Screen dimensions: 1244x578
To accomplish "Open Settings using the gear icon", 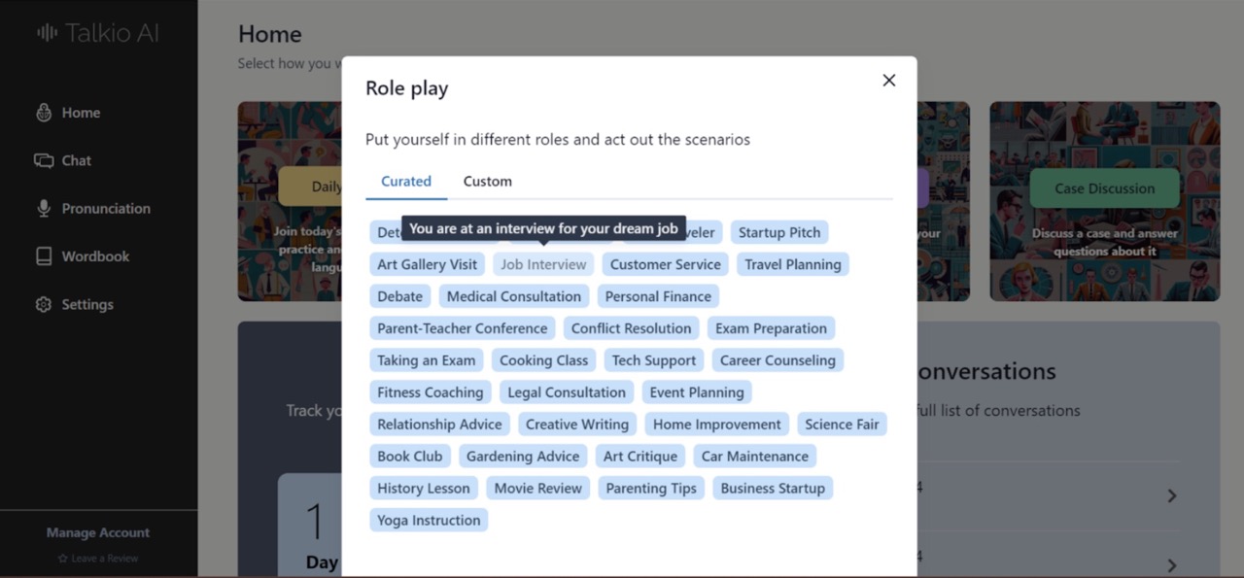I will (x=86, y=304).
